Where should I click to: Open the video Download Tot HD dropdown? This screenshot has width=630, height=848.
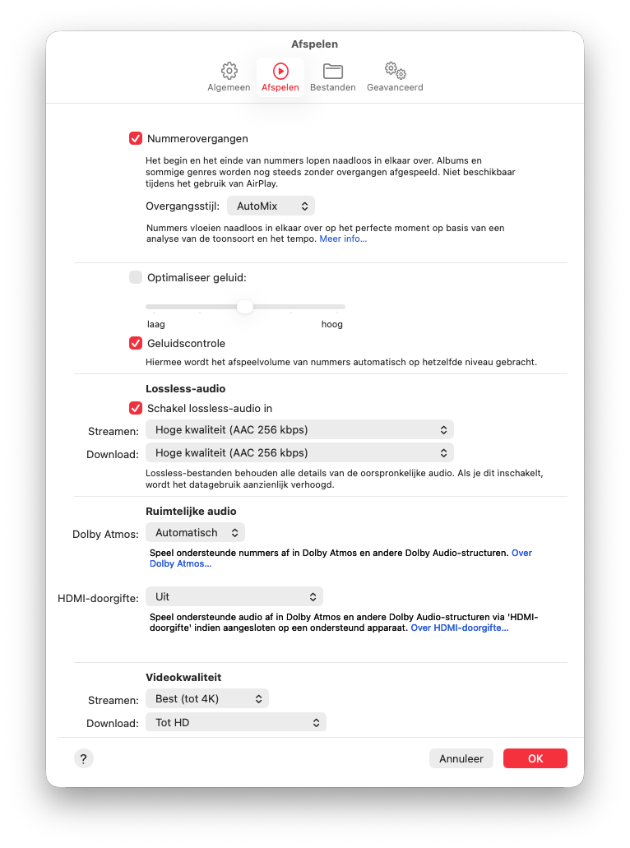click(235, 722)
